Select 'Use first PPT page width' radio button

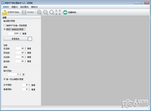coord(5,25)
